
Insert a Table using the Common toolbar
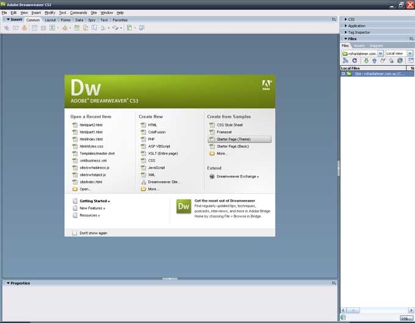pos(34,28)
